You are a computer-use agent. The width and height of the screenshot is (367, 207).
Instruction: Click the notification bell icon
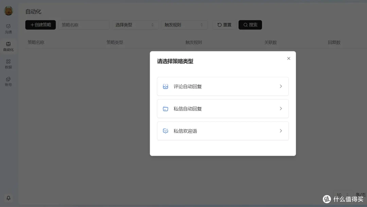pos(8,198)
